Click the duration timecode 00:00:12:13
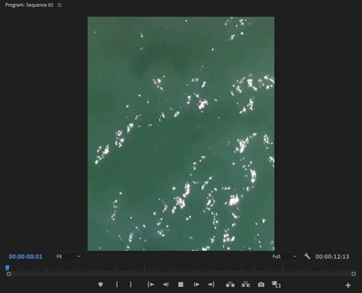The width and height of the screenshot is (362, 293). tap(333, 257)
